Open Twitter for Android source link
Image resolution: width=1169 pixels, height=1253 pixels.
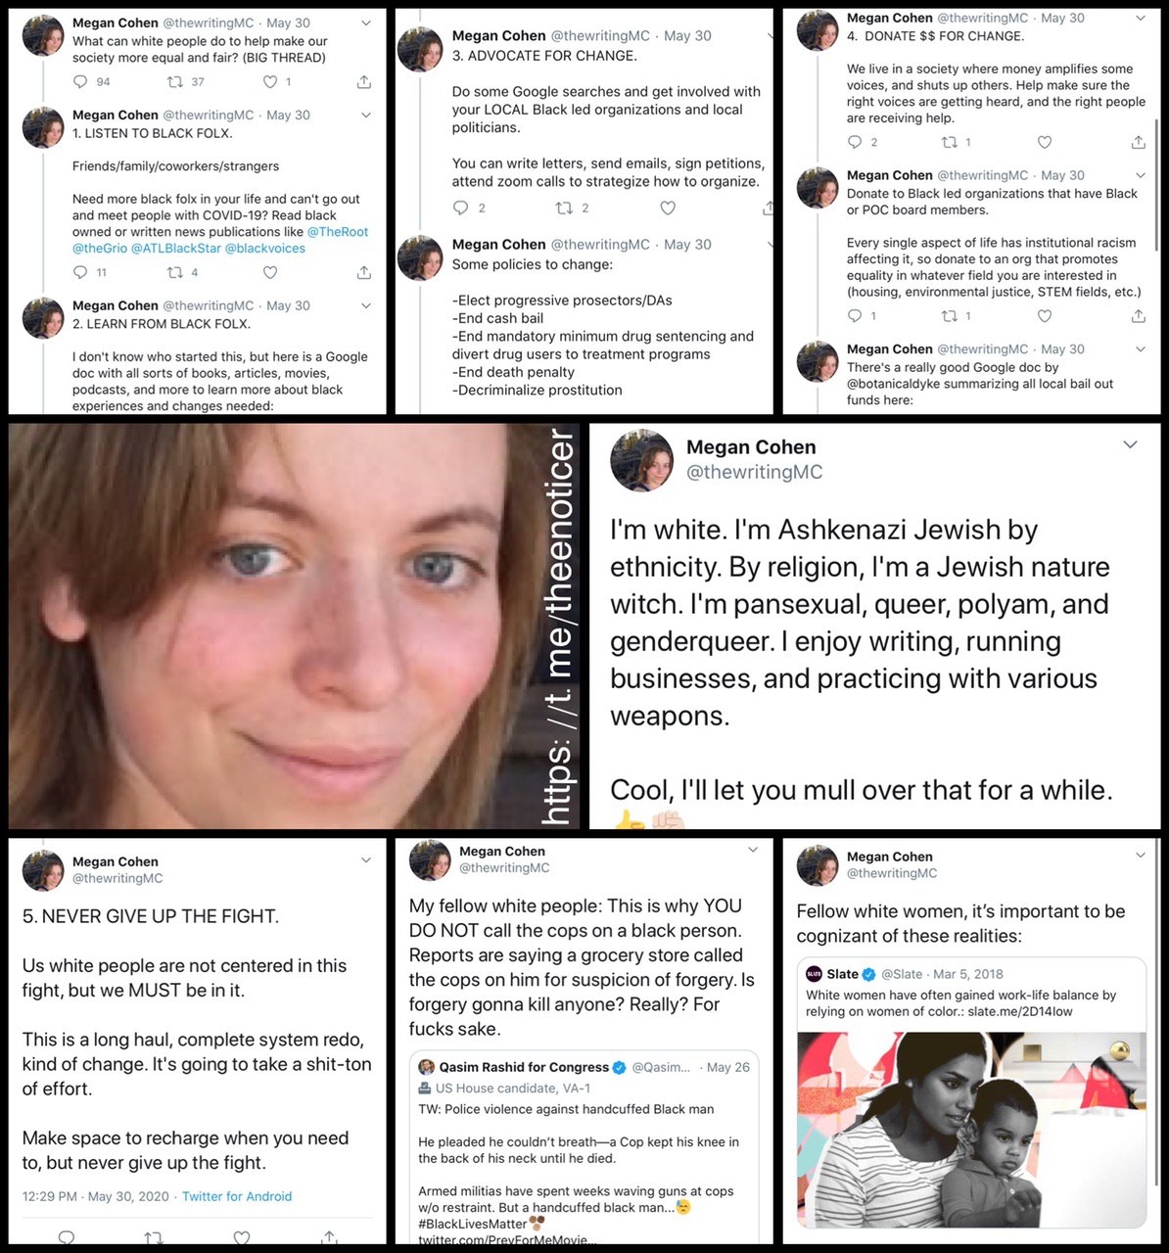pyautogui.click(x=237, y=1196)
